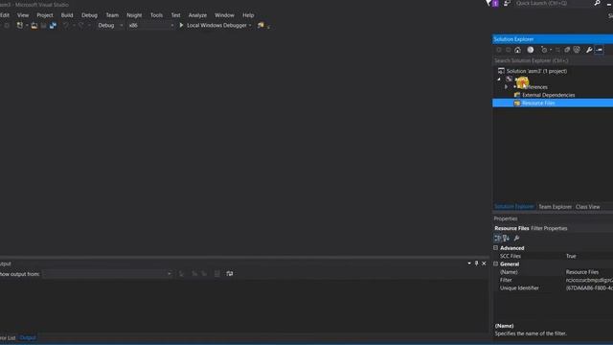Image resolution: width=613 pixels, height=345 pixels.
Task: Toggle the Preview Selected Items button
Action: coord(599,50)
